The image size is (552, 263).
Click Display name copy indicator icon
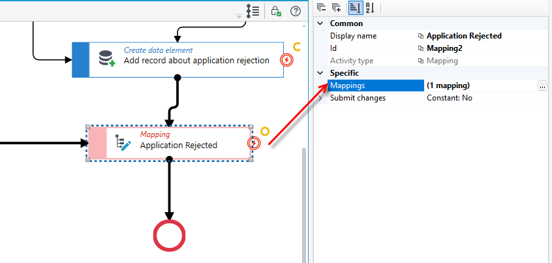tap(420, 36)
